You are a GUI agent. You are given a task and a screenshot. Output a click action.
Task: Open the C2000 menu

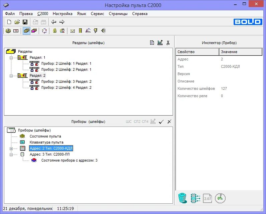[x=43, y=14]
